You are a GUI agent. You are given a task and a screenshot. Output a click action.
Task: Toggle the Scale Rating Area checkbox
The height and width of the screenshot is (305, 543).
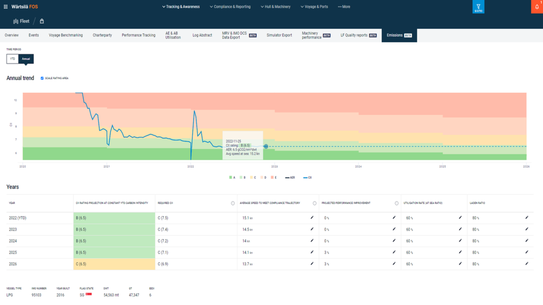(42, 78)
